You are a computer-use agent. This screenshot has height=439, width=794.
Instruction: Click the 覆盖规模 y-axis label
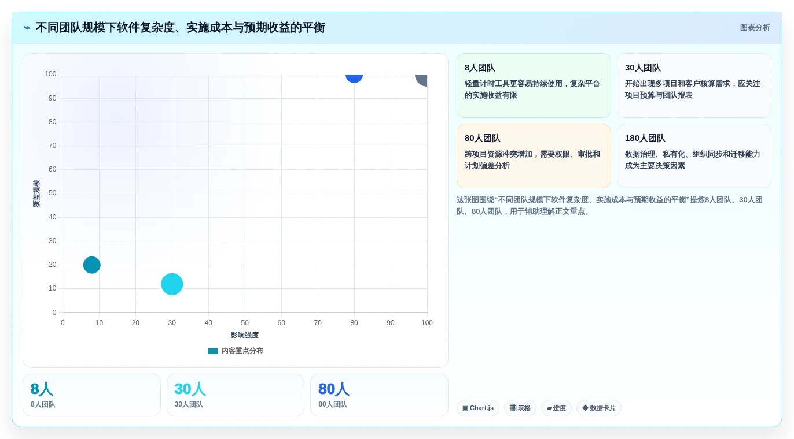pos(36,194)
